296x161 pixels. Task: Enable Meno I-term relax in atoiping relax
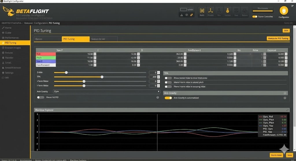[x=168, y=86]
